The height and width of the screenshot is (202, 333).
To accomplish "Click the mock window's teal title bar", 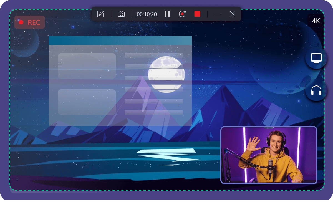I will pyautogui.click(x=120, y=41).
